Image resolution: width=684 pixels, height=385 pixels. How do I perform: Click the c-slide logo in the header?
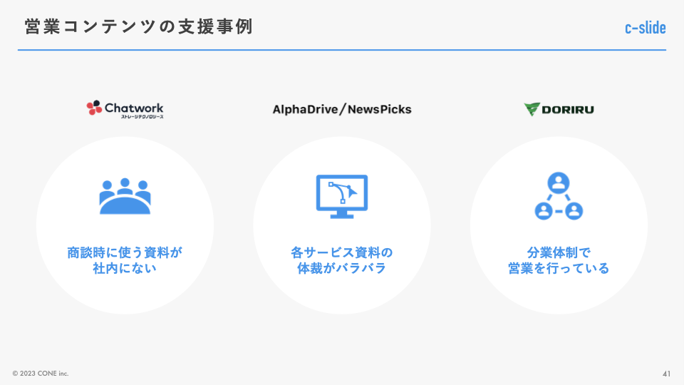645,28
